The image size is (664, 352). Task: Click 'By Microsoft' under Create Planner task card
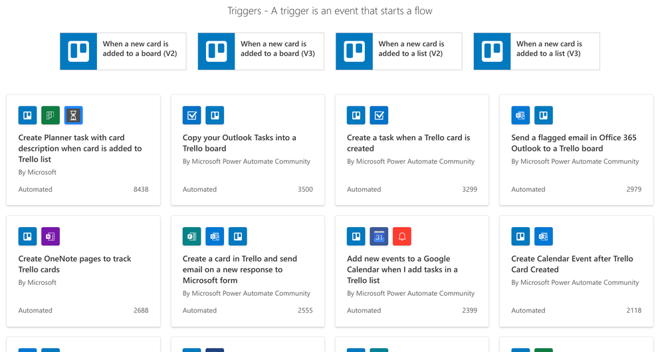(37, 172)
